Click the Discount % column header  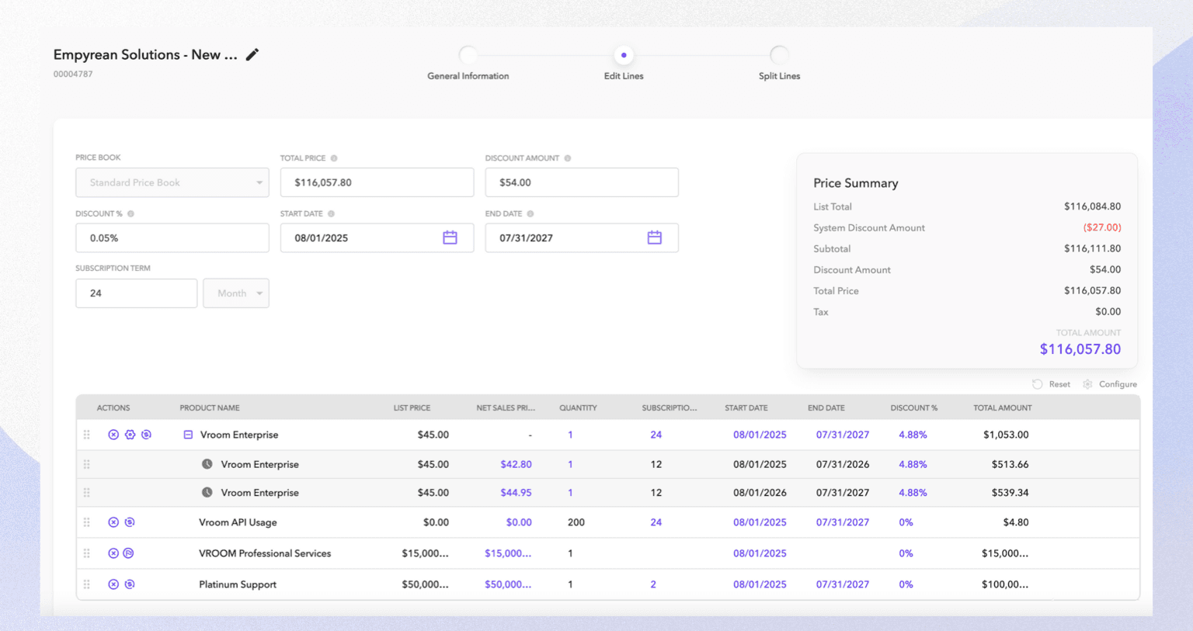pos(914,407)
